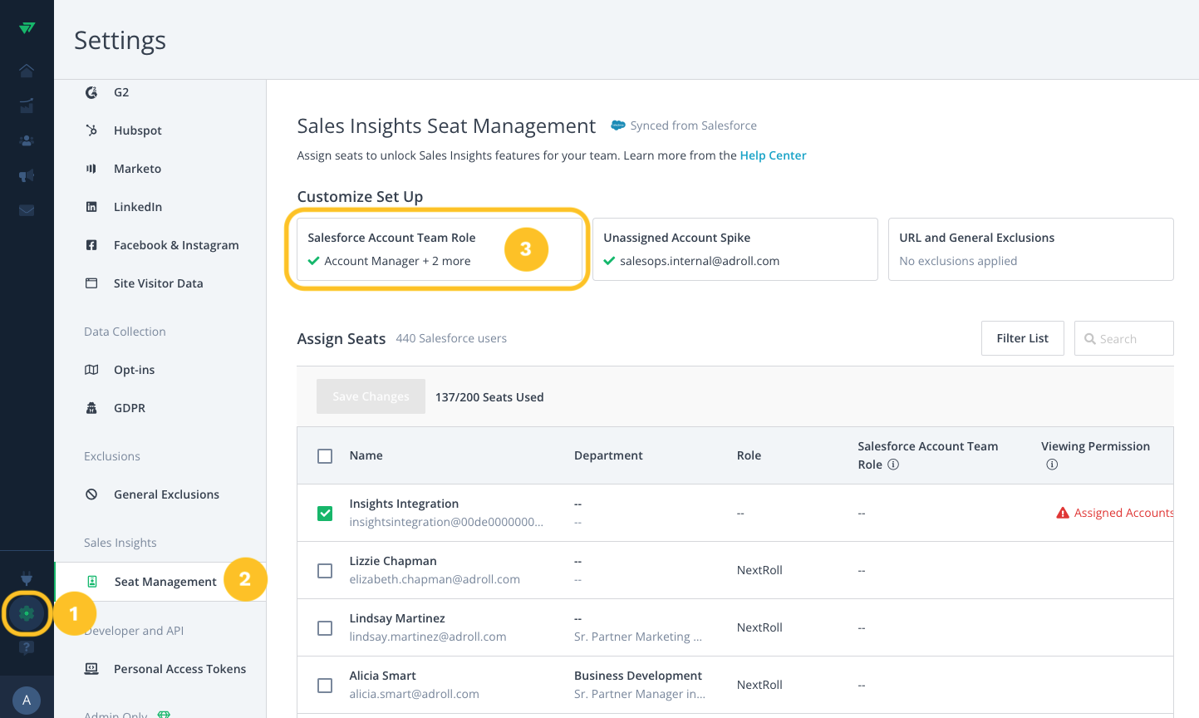Click the Filter List button
Screen dimensions: 1199x718
point(1022,338)
